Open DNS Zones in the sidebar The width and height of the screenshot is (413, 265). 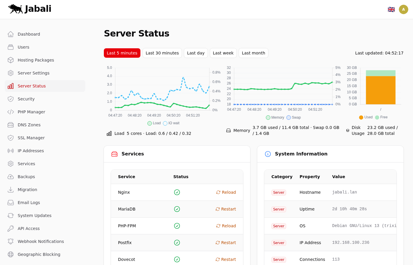click(29, 125)
